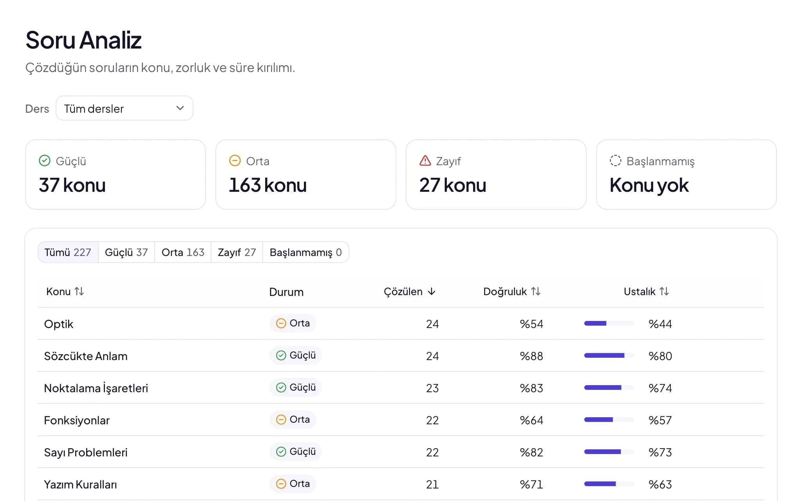This screenshot has width=802, height=501.
Task: Switch to the Zayıf 27 tab
Action: [x=237, y=252]
